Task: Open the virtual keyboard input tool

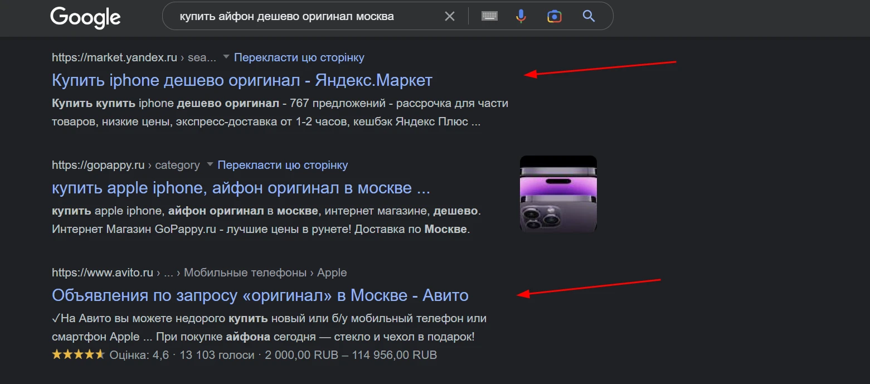Action: 489,16
